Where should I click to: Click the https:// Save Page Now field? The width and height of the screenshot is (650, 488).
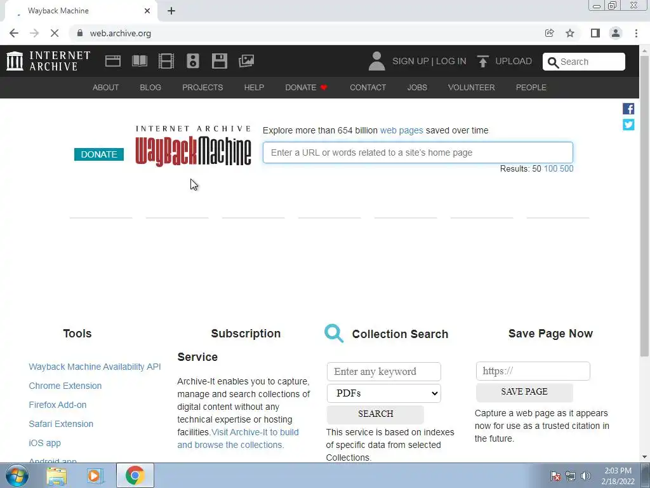[x=533, y=371]
